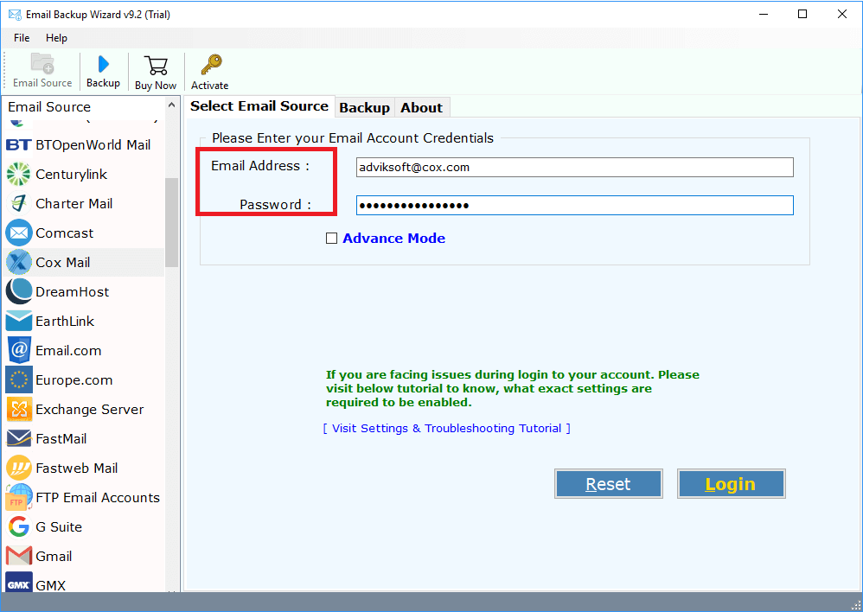Viewport: 863px width, 612px height.
Task: Select Centurylink in source list
Action: coord(84,175)
